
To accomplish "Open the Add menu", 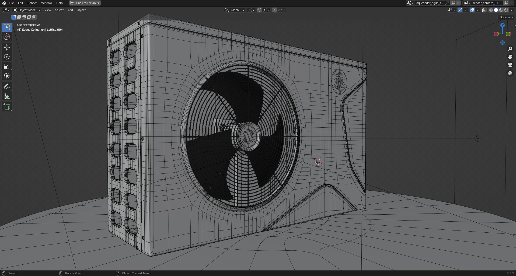I will (70, 10).
